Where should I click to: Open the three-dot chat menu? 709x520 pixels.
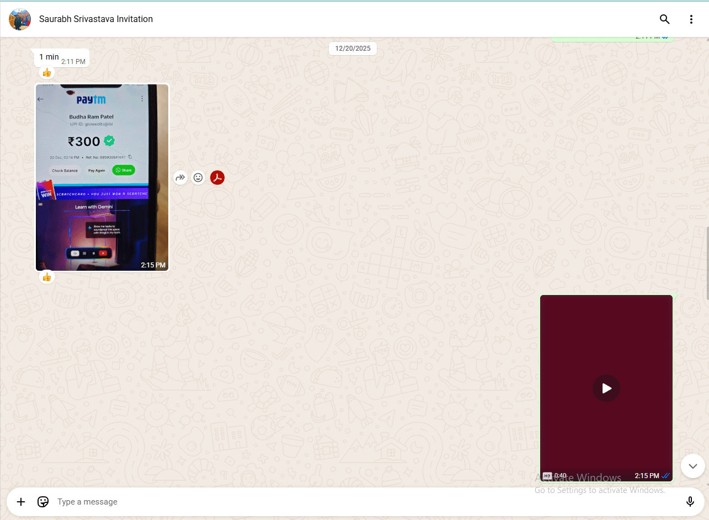[x=691, y=19]
